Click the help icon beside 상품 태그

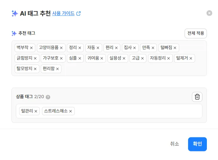pos(48,97)
